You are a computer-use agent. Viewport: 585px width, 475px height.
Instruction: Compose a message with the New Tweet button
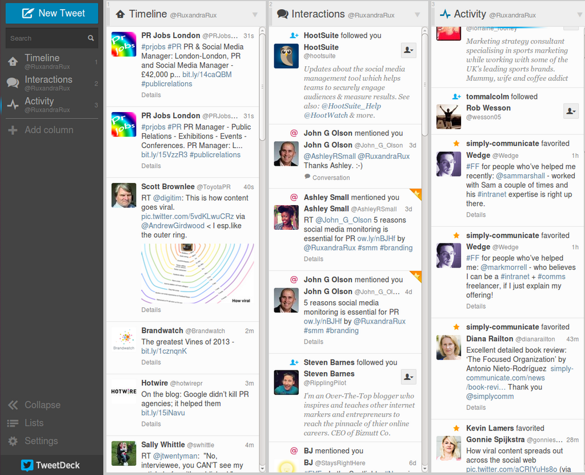tap(51, 13)
